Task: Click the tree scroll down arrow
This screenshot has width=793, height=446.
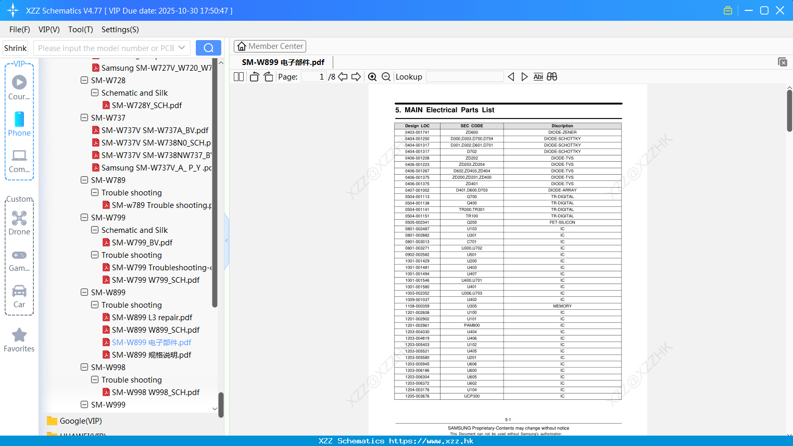Action: point(215,409)
